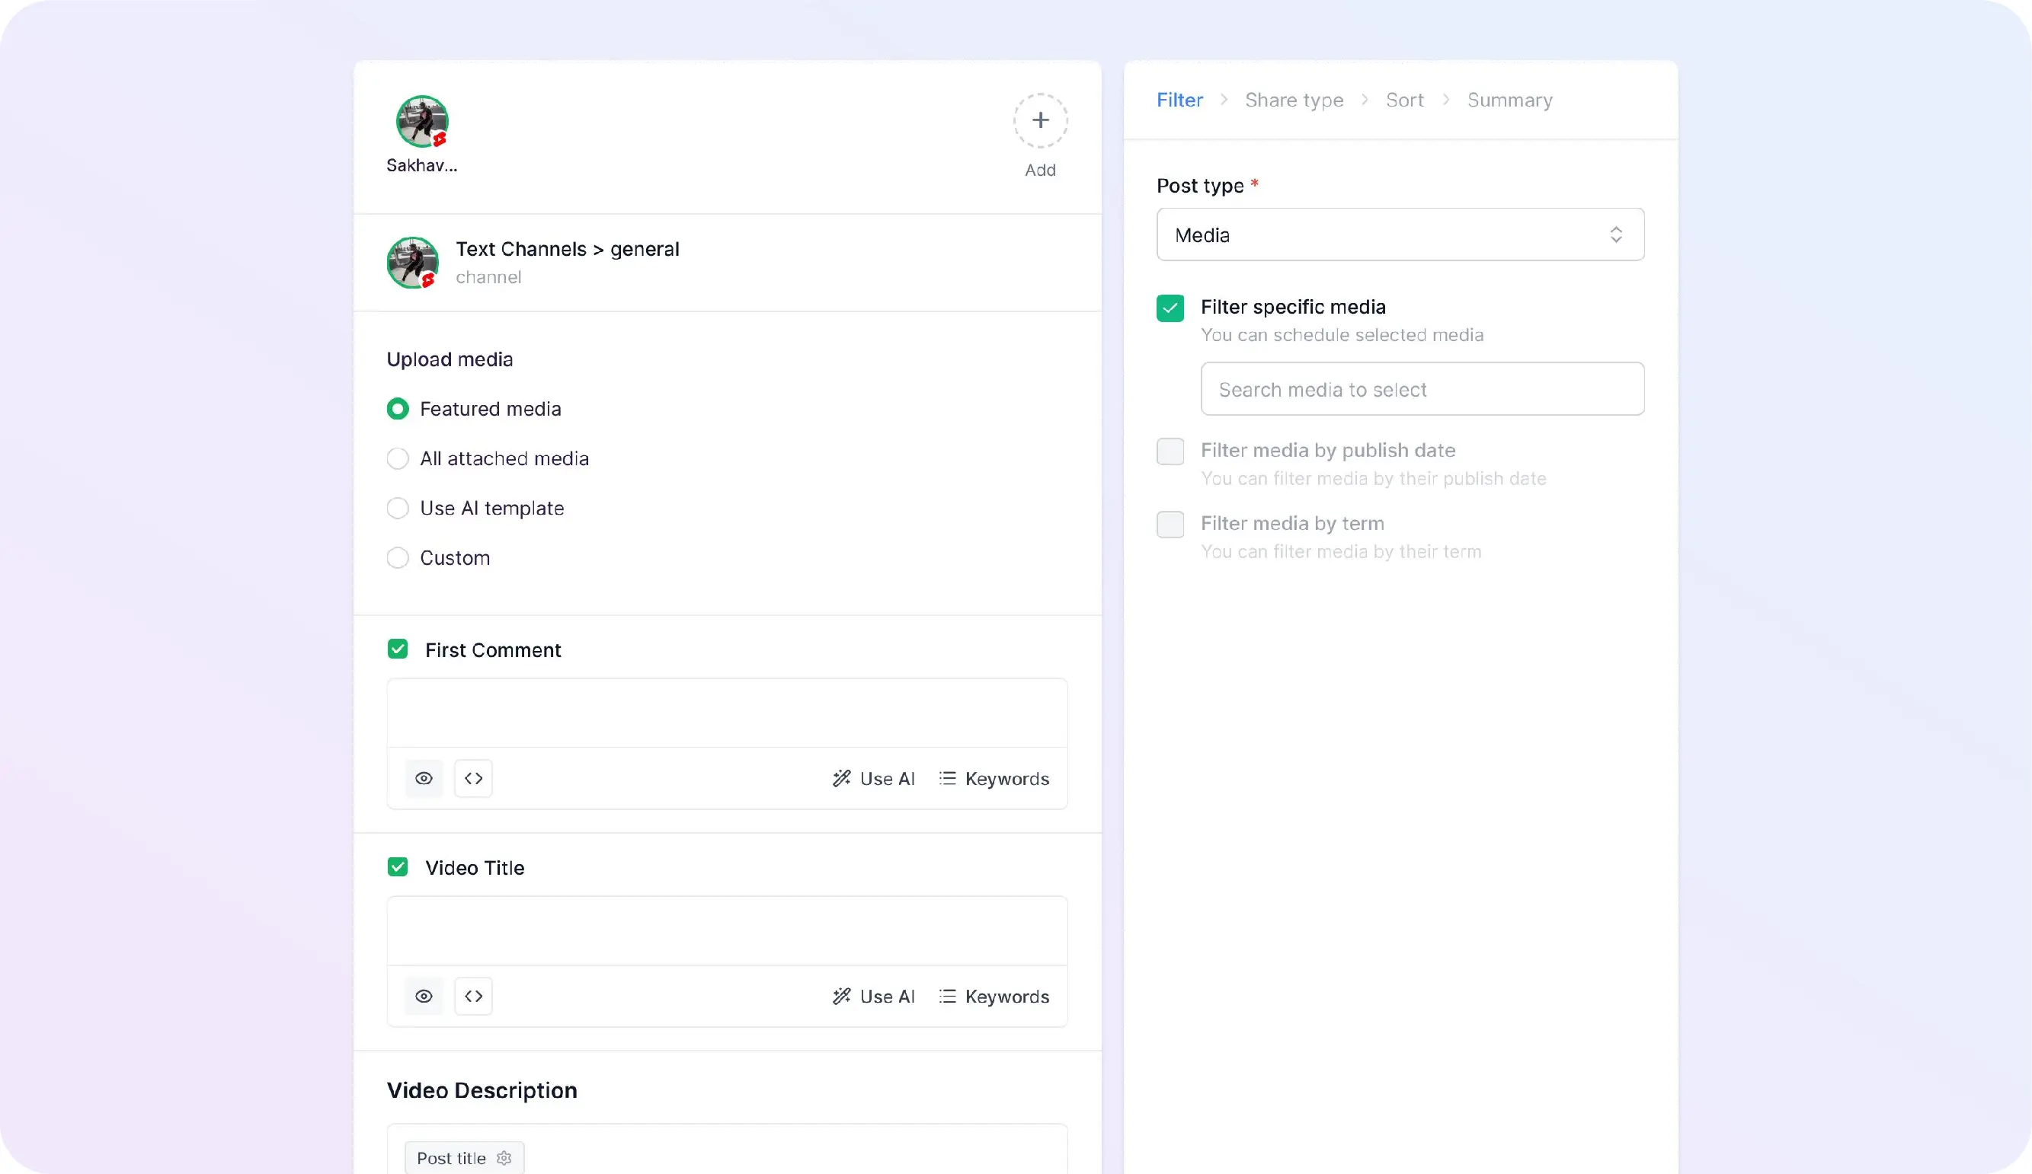Open Keywords list in Video Title editor

coord(994,996)
